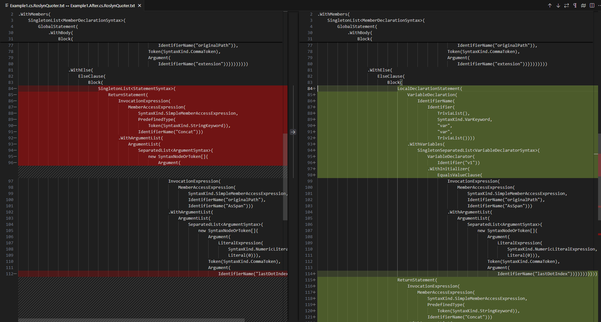Click right line Identifier("v1"))
Viewport: 601px width, 322px height.
click(x=459, y=162)
